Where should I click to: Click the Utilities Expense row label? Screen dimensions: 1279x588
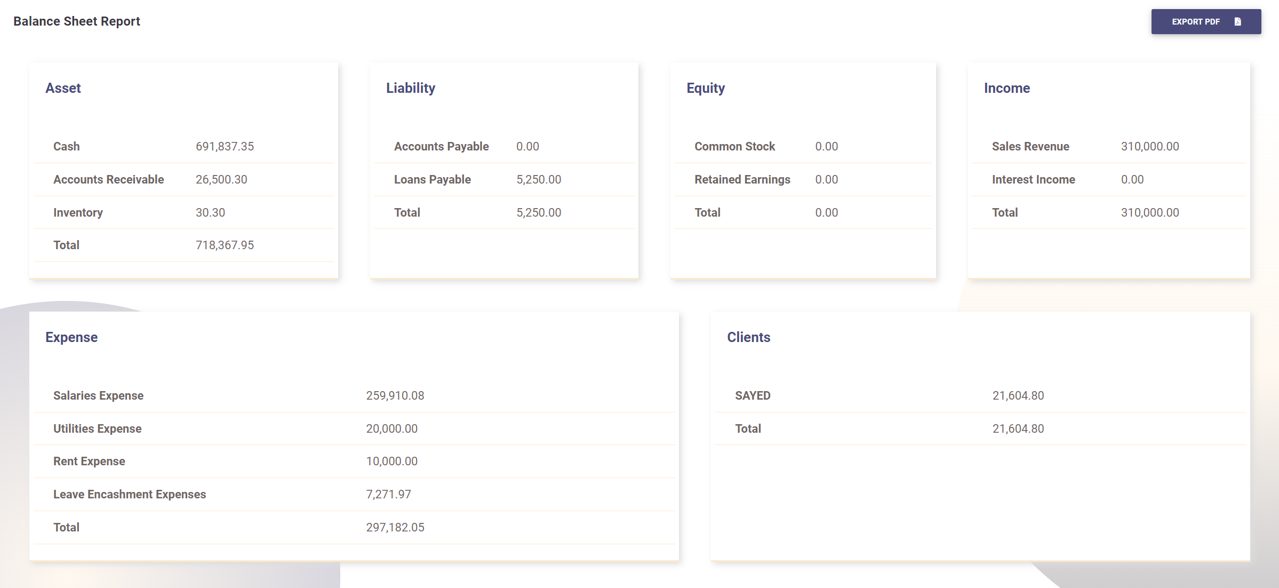[x=97, y=428]
